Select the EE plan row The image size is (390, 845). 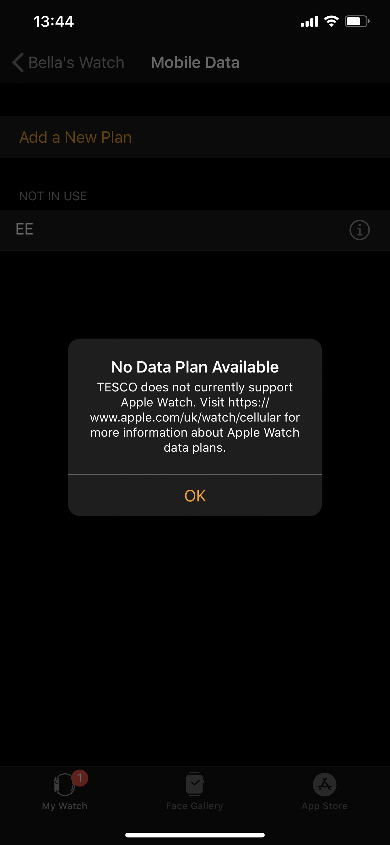pos(195,230)
